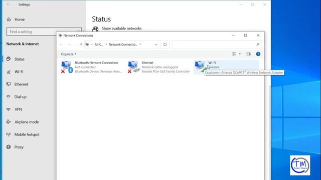This screenshot has width=321, height=180.
Task: Click the Mobile hotspot sidebar icon
Action: point(9,134)
